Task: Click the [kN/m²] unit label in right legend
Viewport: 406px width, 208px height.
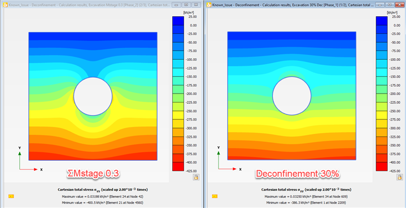Action: tap(392, 12)
